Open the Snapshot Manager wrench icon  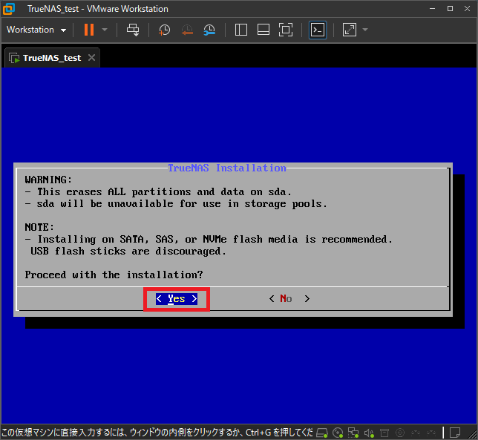[x=209, y=30]
